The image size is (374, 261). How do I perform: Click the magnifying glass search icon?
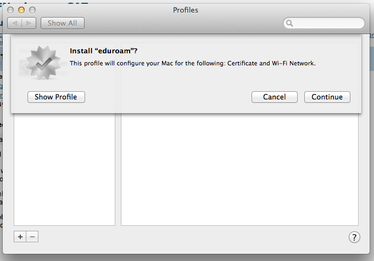click(x=290, y=24)
